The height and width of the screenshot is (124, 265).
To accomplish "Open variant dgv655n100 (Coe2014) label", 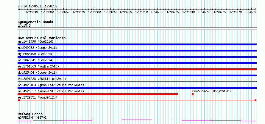I will (36, 54).
